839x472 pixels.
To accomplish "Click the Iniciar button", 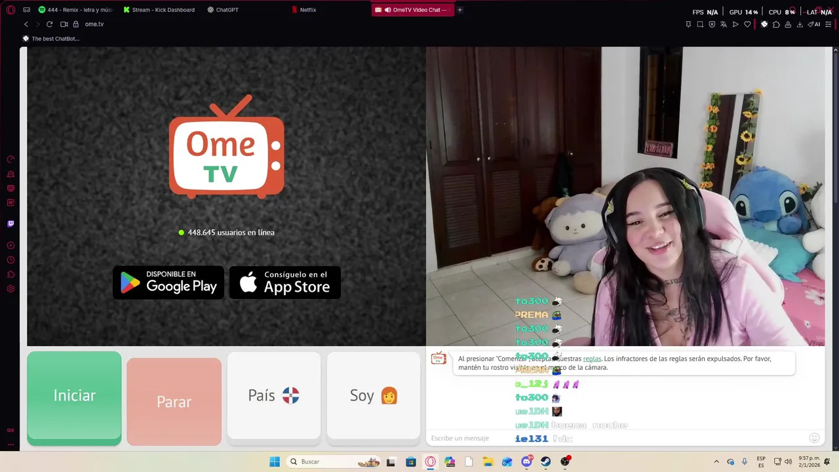I will (x=74, y=399).
